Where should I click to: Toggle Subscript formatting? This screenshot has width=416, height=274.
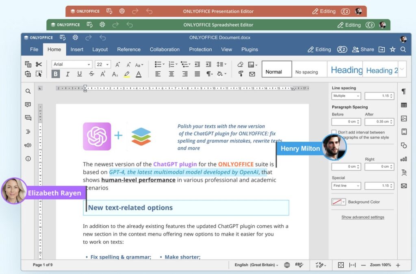point(115,74)
